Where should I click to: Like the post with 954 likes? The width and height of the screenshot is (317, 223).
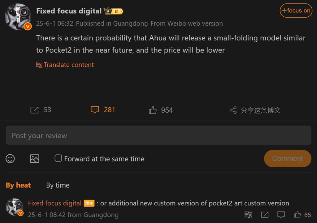pos(153,110)
